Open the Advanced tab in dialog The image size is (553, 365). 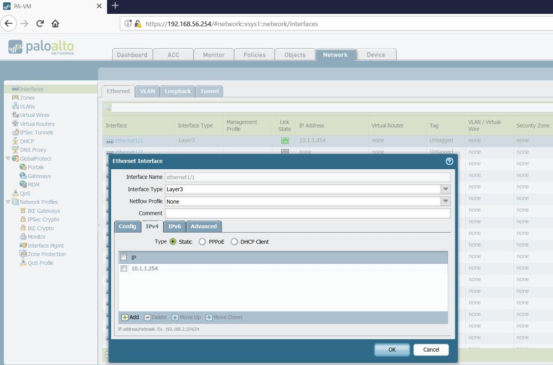pyautogui.click(x=204, y=226)
